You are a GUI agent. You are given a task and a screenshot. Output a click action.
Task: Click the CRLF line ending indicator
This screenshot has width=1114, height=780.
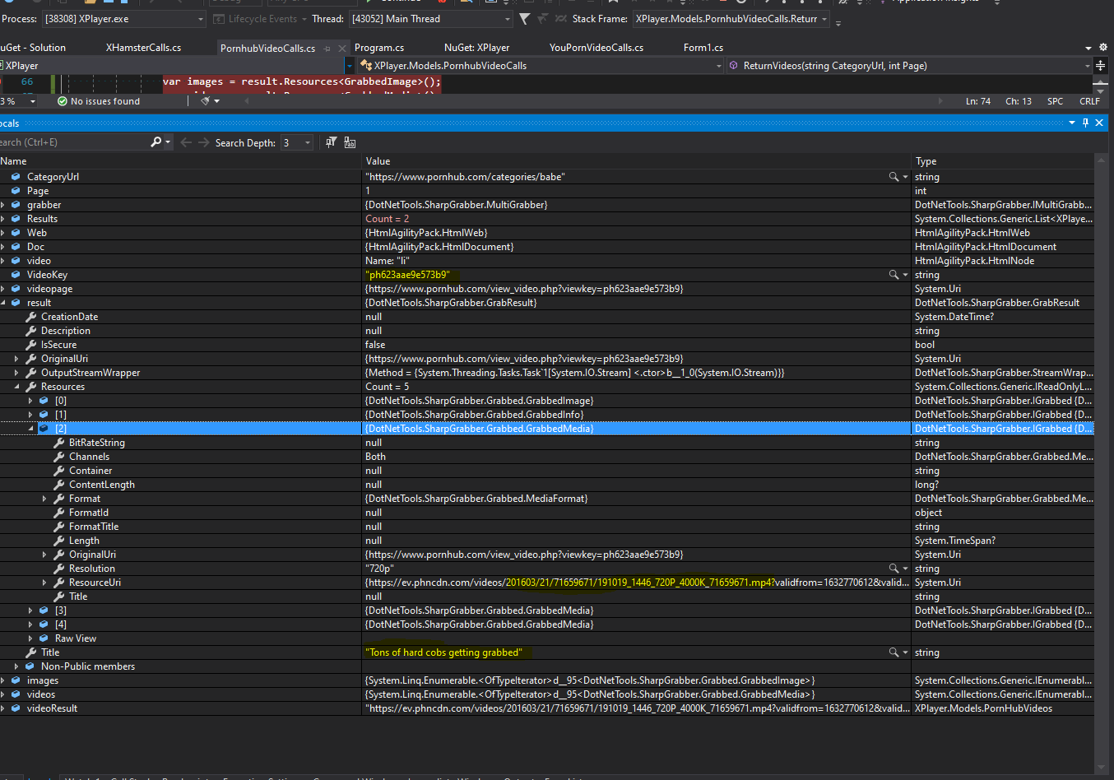[1089, 100]
